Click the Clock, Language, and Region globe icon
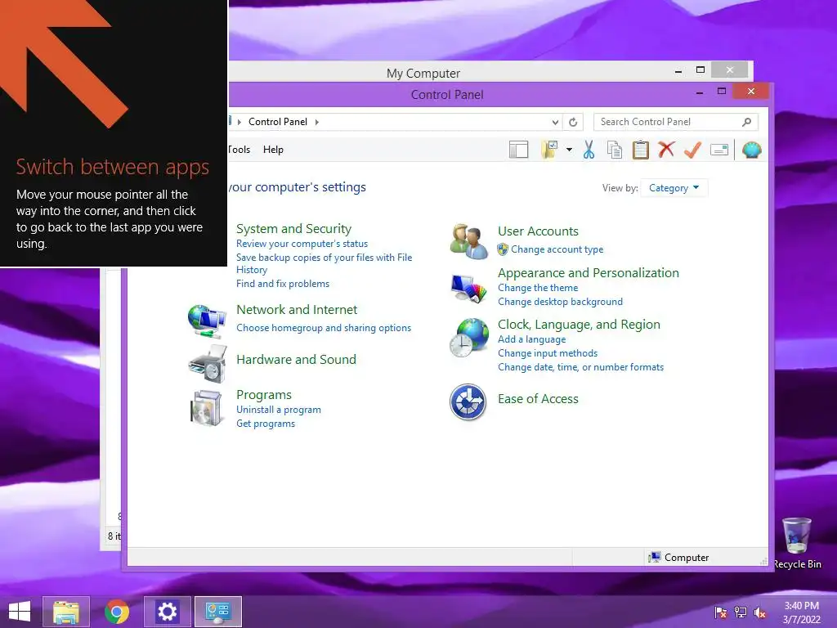 468,338
